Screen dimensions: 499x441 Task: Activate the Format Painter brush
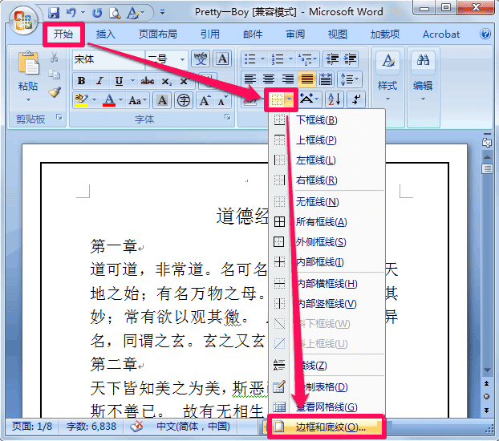pyautogui.click(x=55, y=92)
